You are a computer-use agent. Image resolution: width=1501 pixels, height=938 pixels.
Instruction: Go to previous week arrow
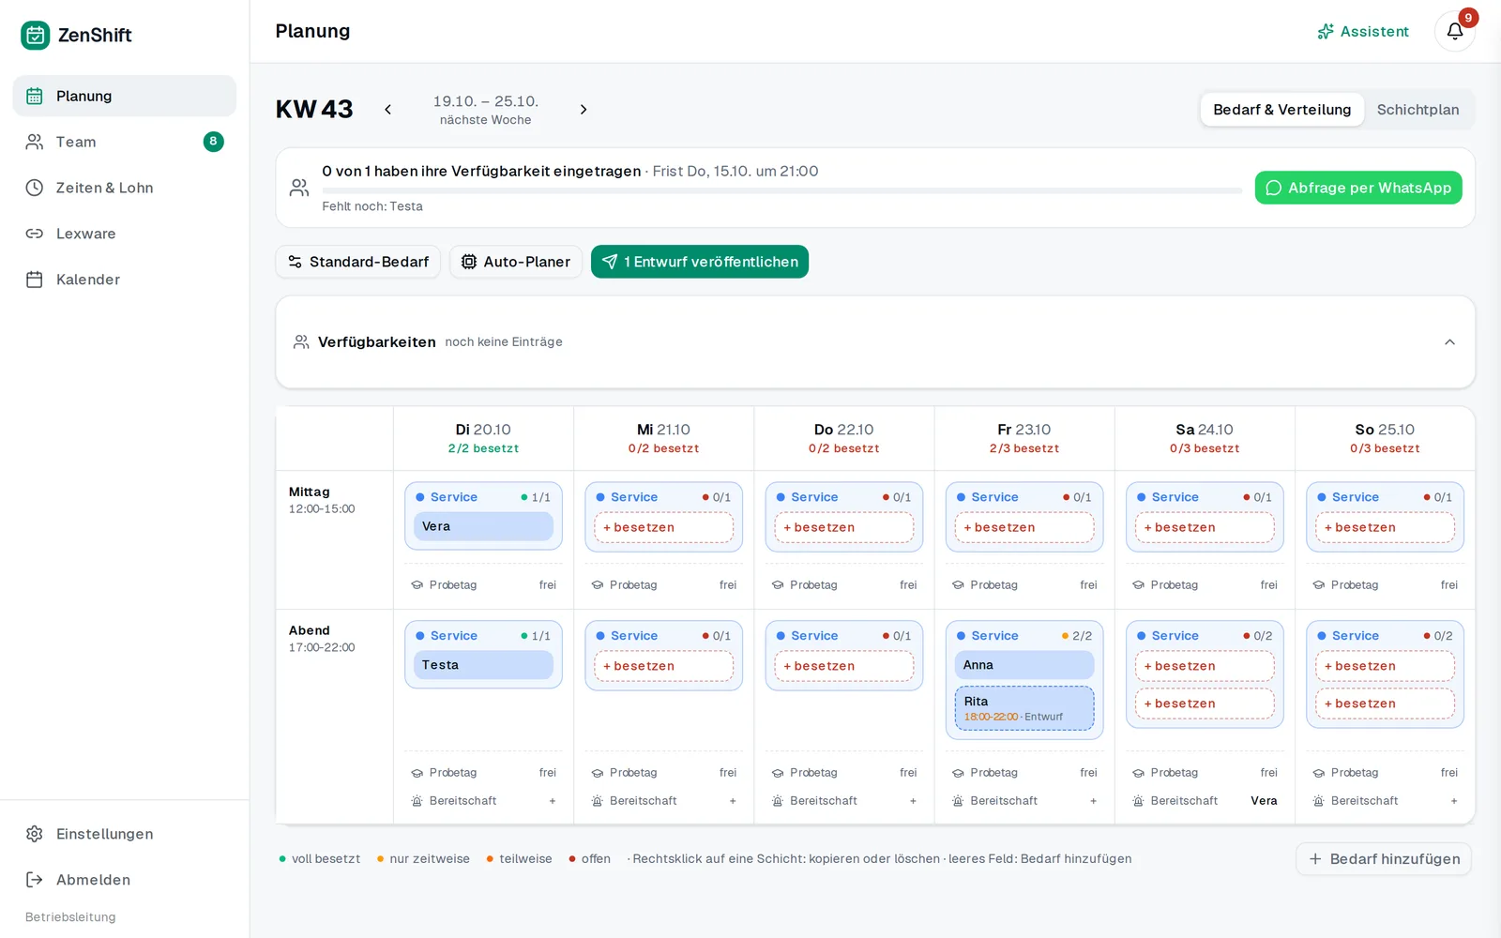coord(387,110)
